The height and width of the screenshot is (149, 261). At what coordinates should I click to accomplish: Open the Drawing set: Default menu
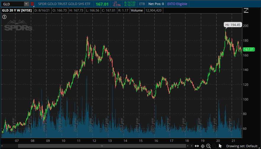pos(242,146)
